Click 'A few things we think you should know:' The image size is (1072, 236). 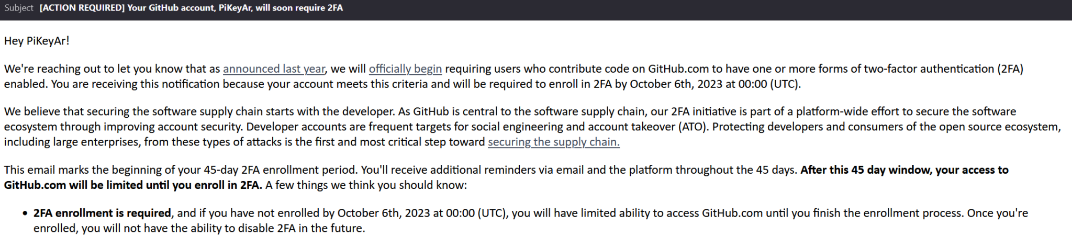(x=366, y=185)
